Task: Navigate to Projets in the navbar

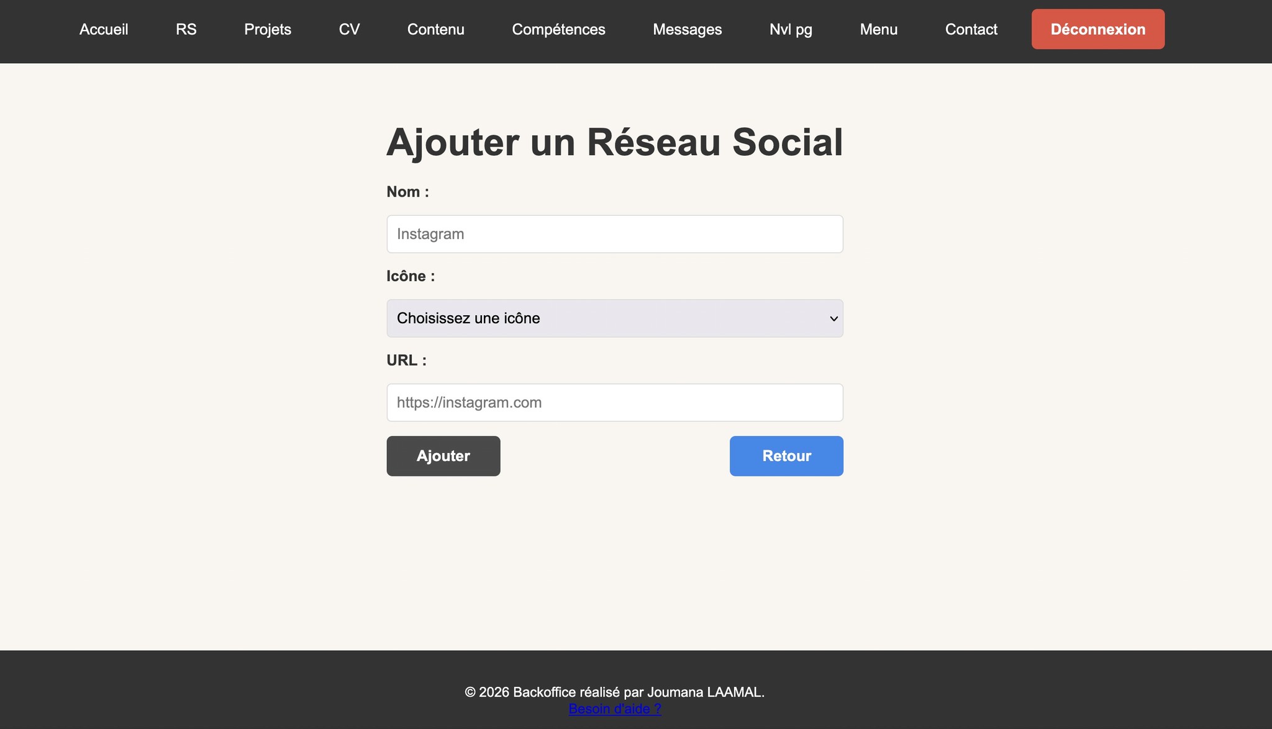Action: tap(267, 29)
